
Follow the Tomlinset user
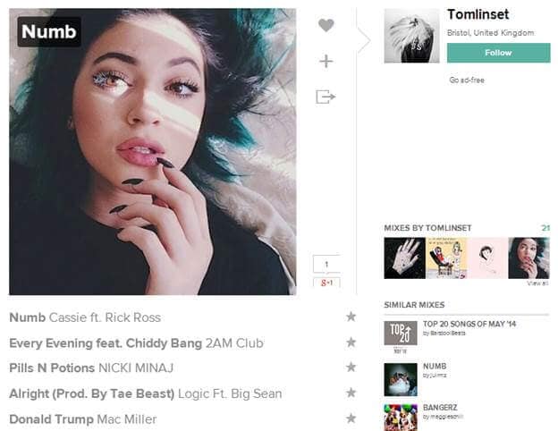point(499,53)
